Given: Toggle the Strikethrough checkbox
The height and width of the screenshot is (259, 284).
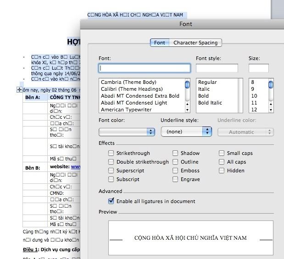Looking at the screenshot, I should (x=111, y=153).
